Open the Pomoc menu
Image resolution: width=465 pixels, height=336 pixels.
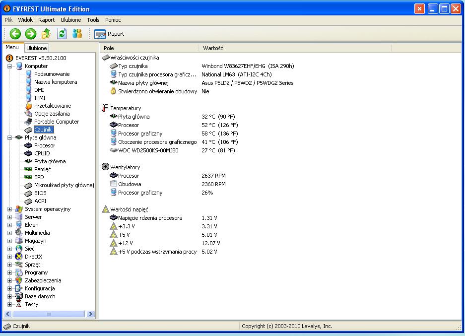113,20
